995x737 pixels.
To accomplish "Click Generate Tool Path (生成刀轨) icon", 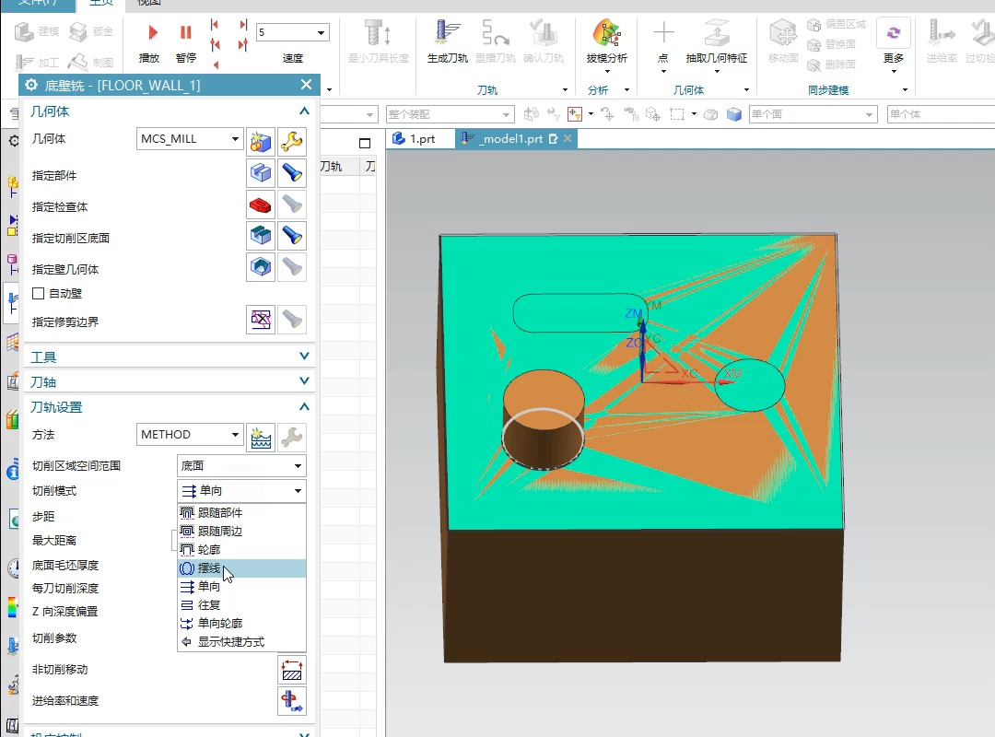I will (448, 33).
